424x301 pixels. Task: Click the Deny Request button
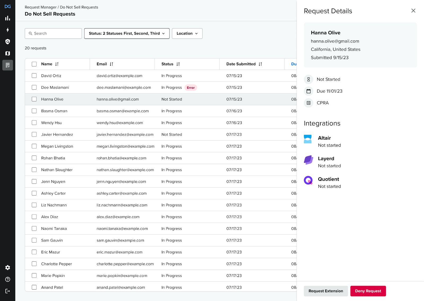[x=368, y=291]
